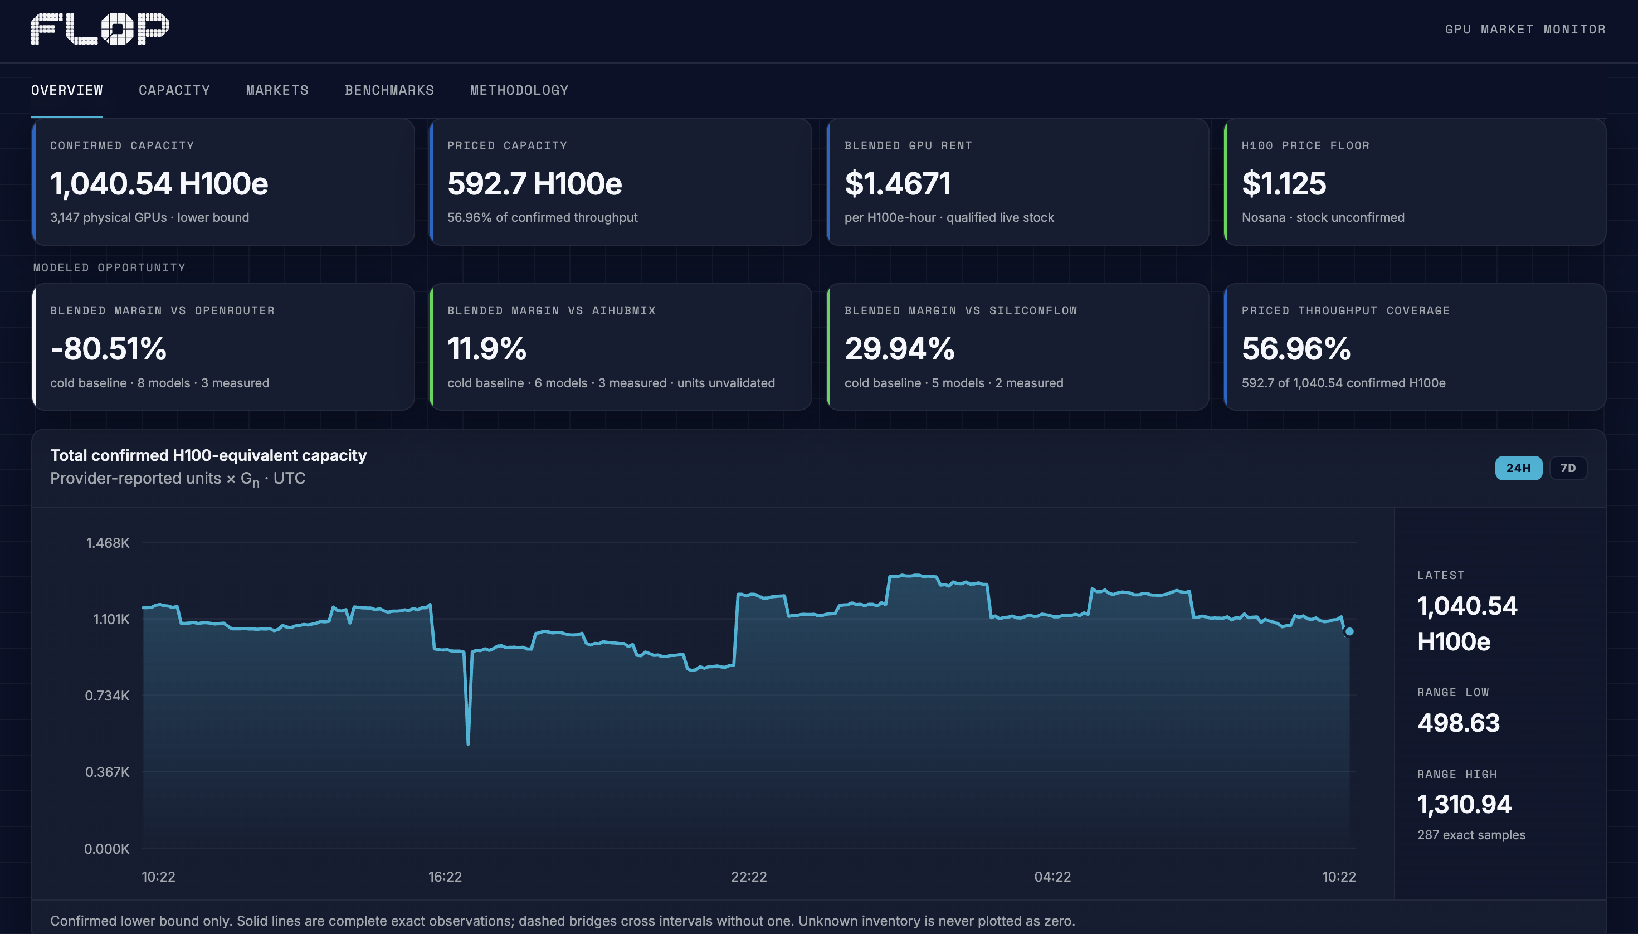
Task: Go to the Benchmarks tab
Action: coord(389,90)
